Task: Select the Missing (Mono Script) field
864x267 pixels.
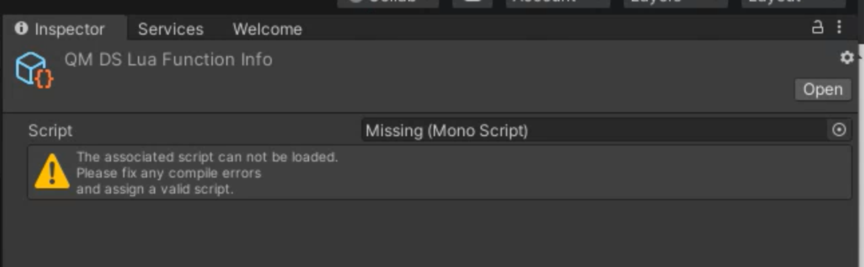Action: 606,130
